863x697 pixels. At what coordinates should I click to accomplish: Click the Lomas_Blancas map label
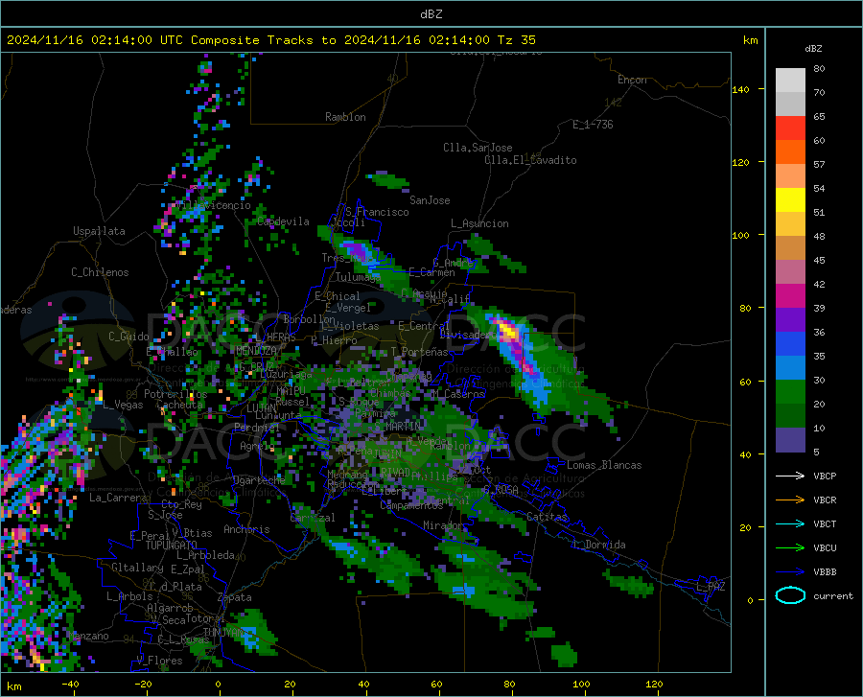[x=604, y=465]
